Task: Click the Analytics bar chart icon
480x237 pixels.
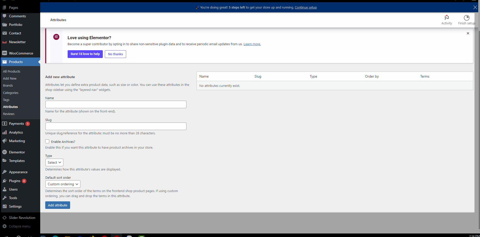Action: (x=5, y=132)
